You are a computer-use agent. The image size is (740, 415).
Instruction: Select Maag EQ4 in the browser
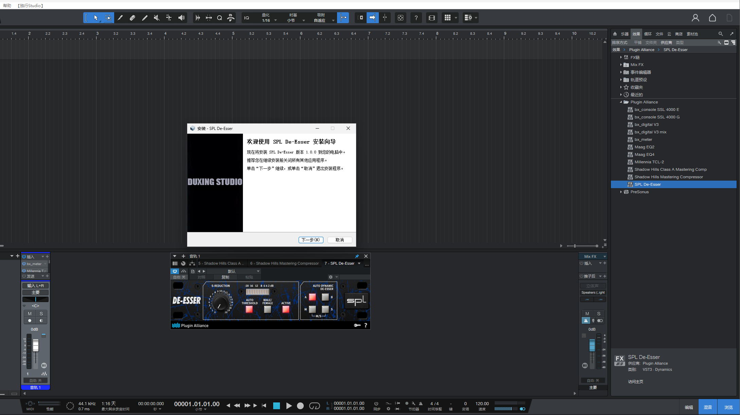point(644,154)
